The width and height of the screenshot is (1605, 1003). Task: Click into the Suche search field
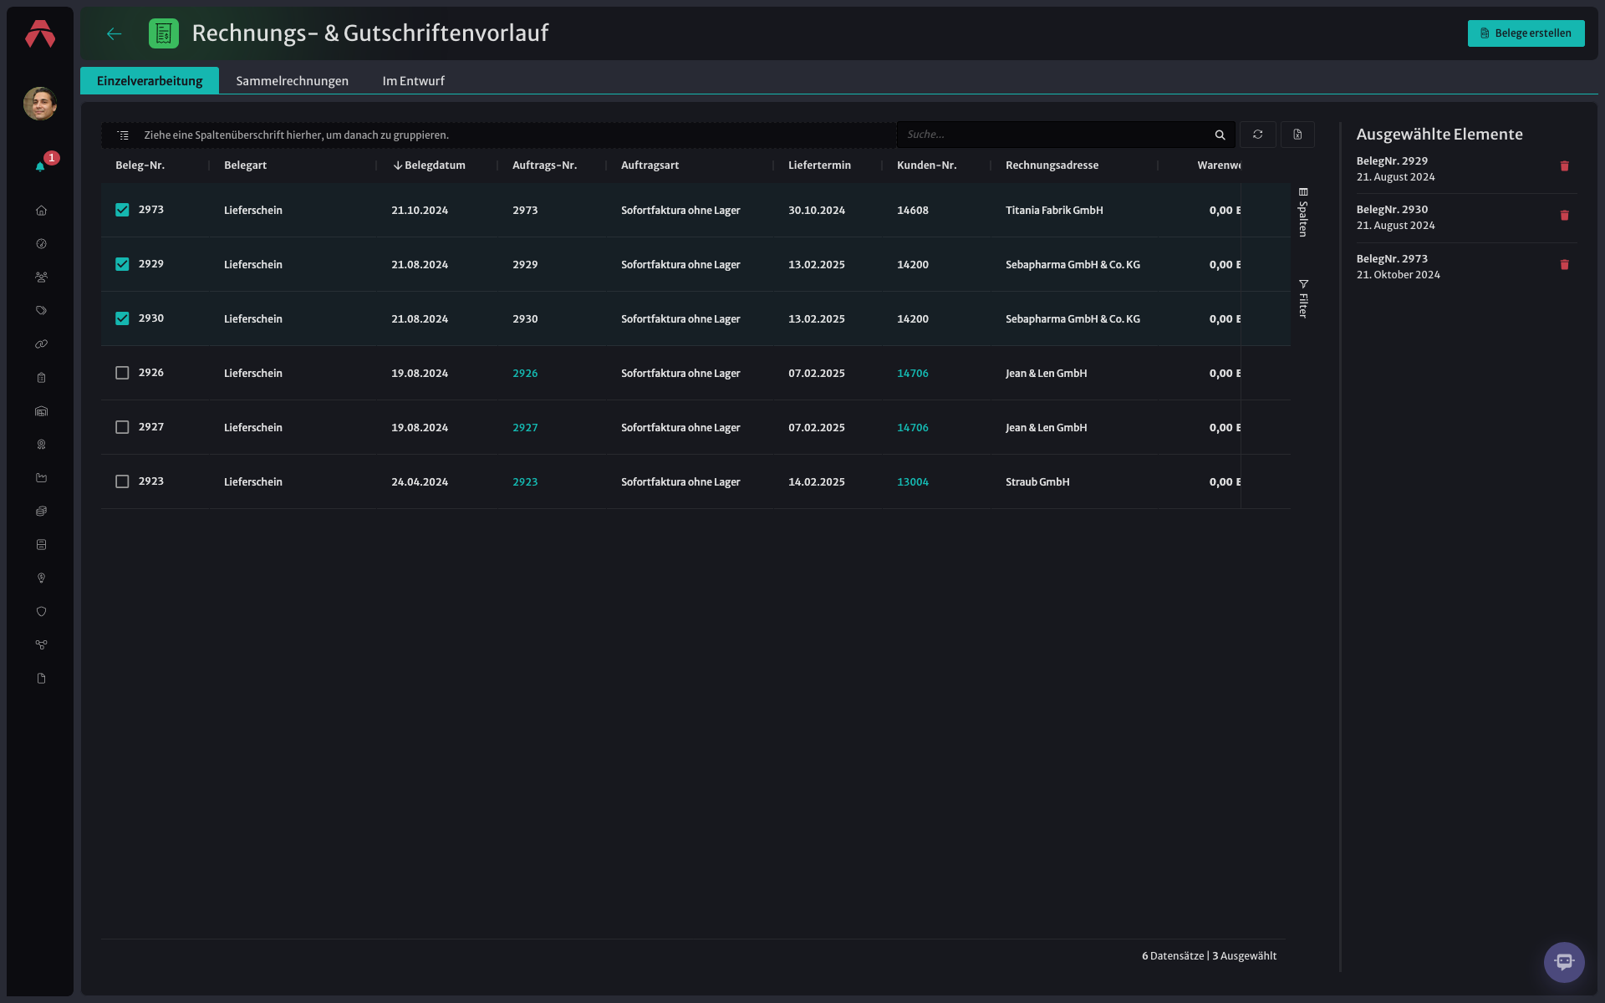tap(1055, 135)
